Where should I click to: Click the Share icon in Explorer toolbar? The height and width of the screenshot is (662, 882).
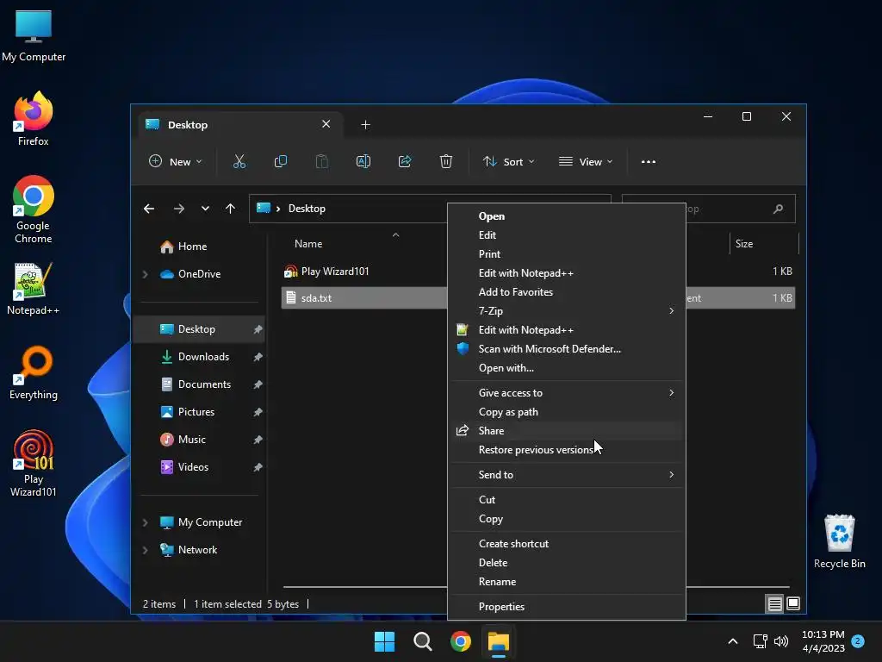pos(405,161)
